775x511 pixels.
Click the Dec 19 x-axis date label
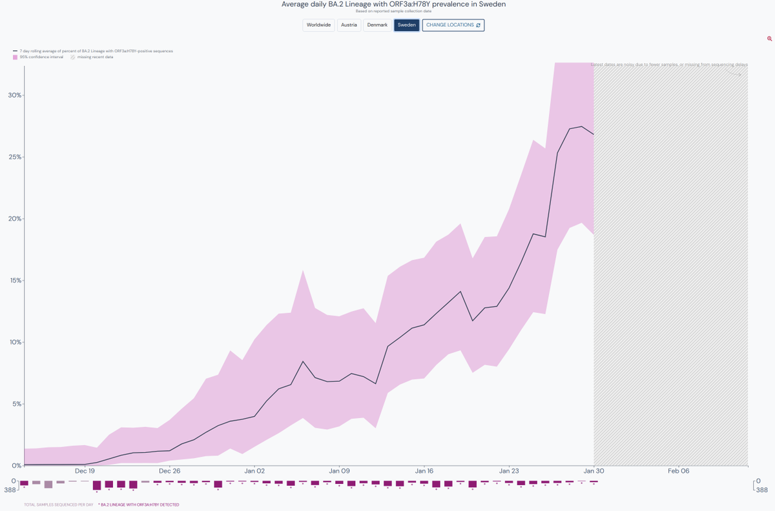click(85, 471)
